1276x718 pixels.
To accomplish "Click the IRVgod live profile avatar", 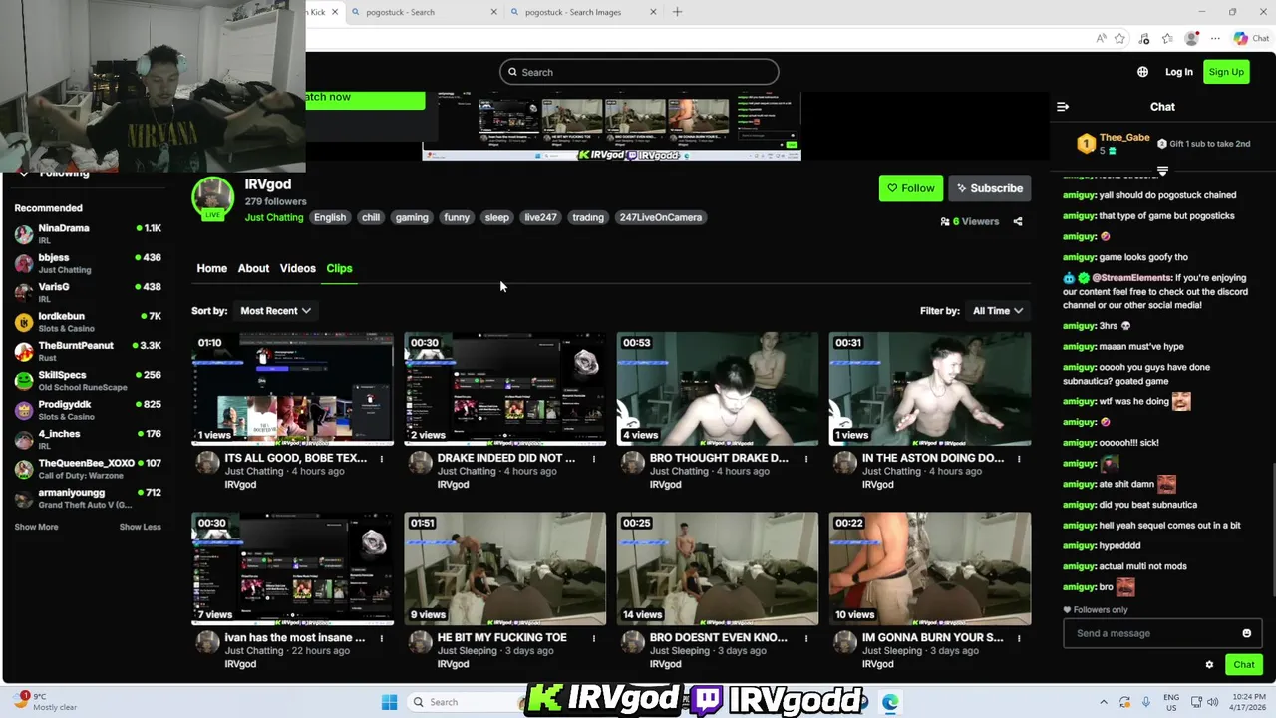I will point(212,198).
